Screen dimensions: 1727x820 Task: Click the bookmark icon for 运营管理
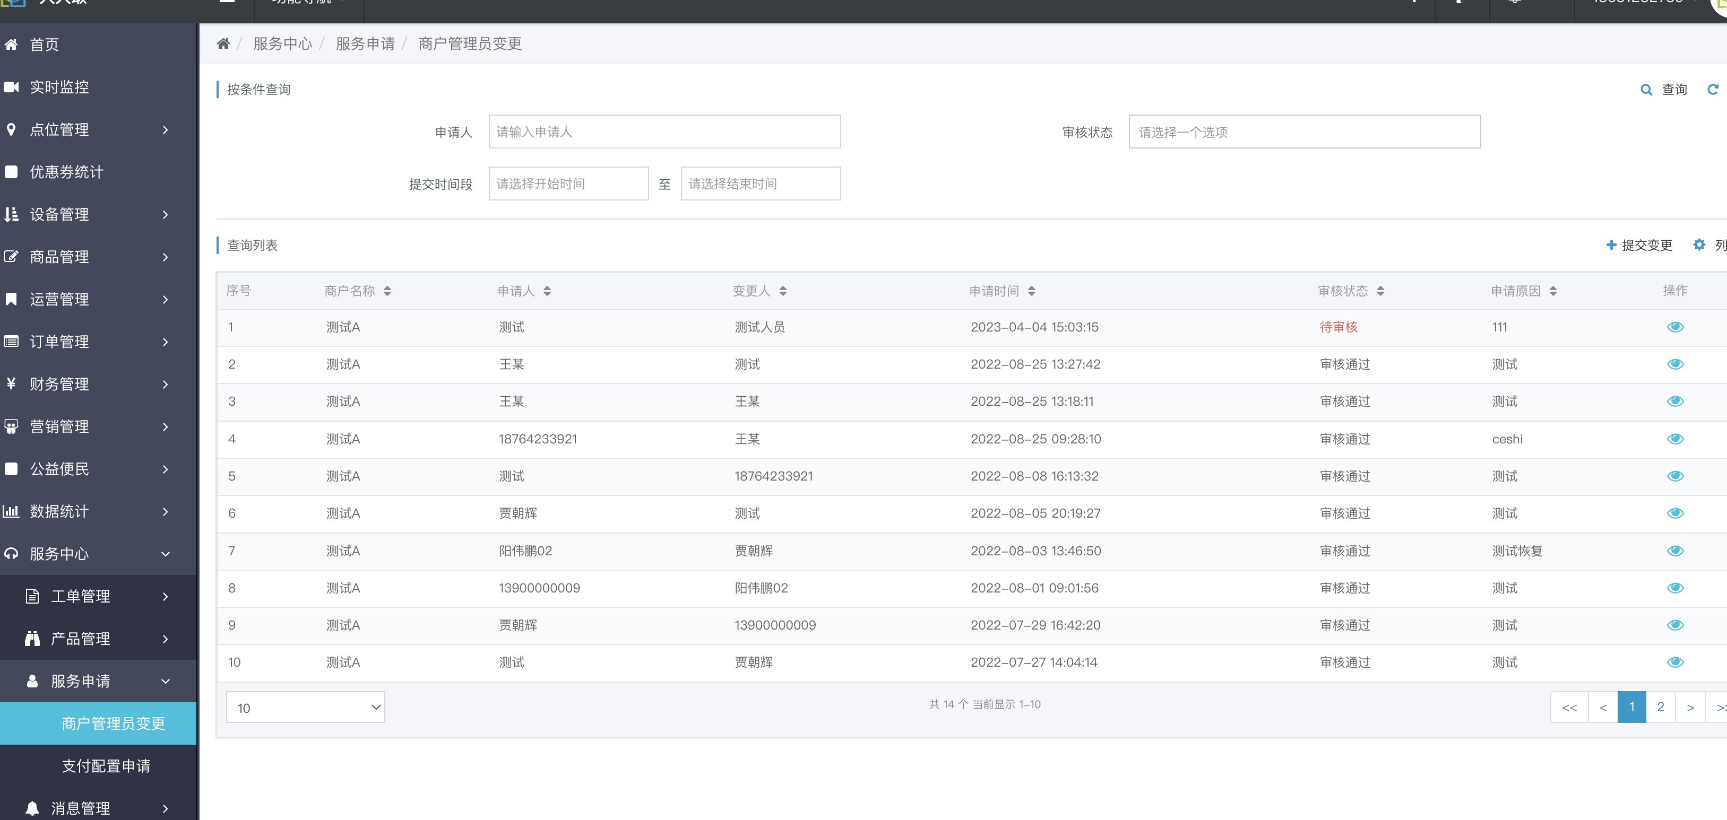tap(11, 299)
